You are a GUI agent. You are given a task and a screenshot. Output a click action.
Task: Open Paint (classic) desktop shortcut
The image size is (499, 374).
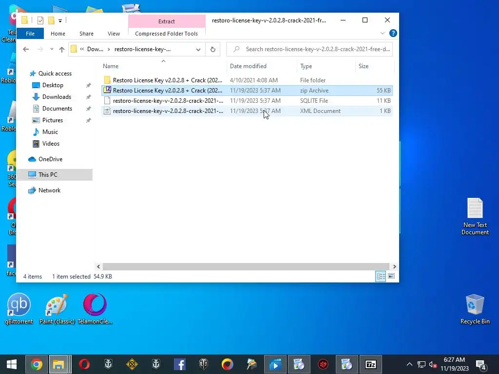[57, 308]
